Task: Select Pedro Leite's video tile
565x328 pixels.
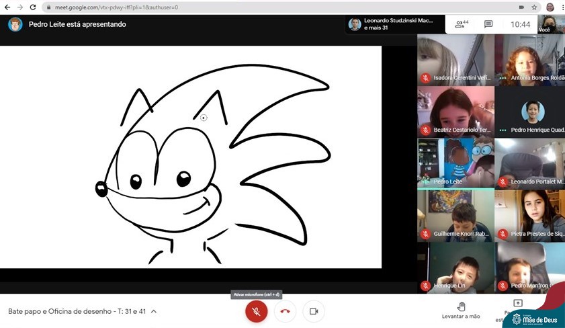Action: coord(455,163)
